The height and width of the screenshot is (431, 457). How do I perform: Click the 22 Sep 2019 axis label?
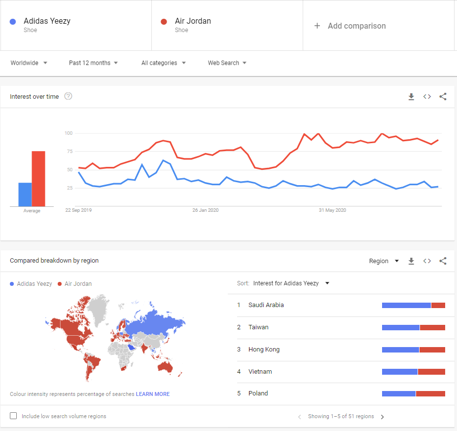point(78,210)
